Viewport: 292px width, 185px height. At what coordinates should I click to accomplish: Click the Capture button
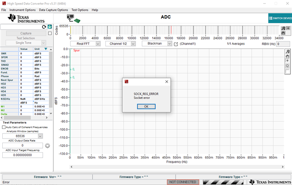click(26, 33)
